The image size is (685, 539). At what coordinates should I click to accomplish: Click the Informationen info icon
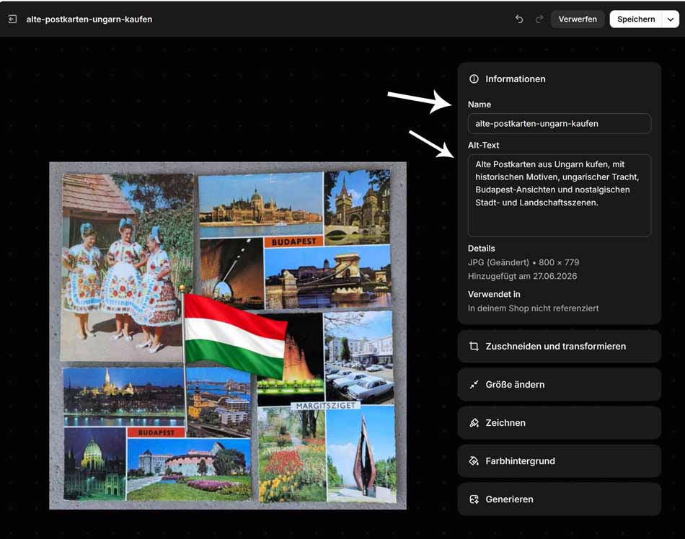point(474,79)
